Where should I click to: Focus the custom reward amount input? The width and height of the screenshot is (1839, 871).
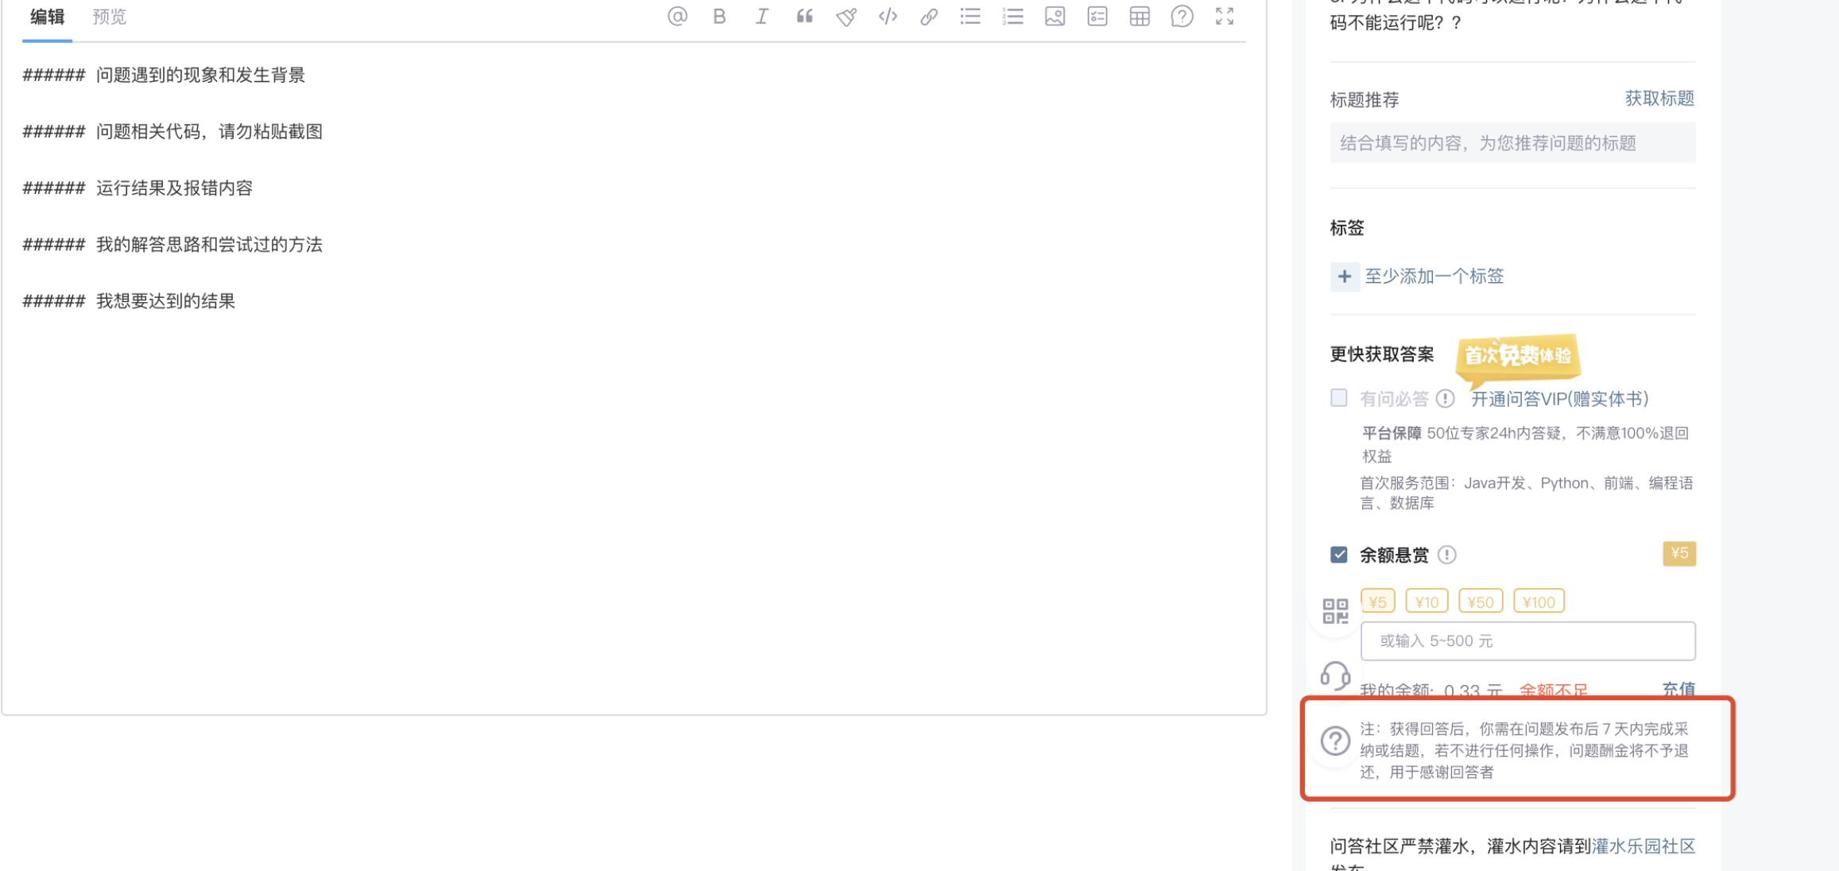[1527, 641]
